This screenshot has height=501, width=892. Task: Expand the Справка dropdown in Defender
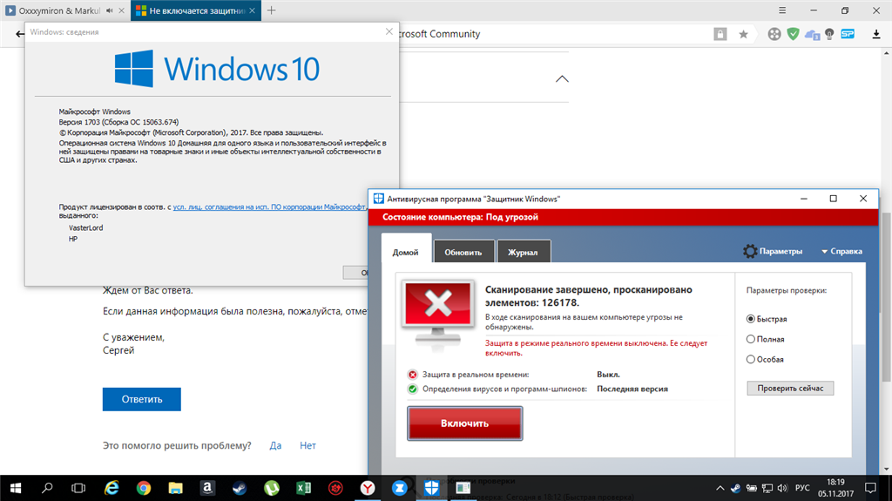841,251
